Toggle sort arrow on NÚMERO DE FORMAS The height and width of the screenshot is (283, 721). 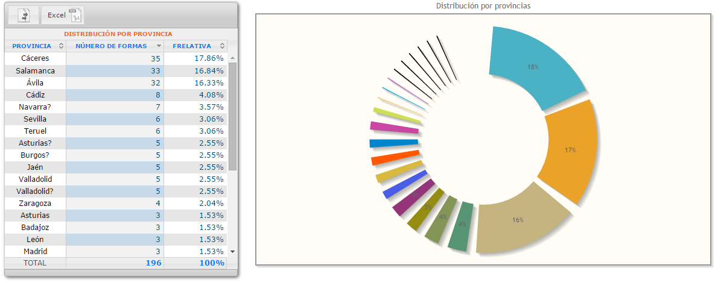[159, 46]
